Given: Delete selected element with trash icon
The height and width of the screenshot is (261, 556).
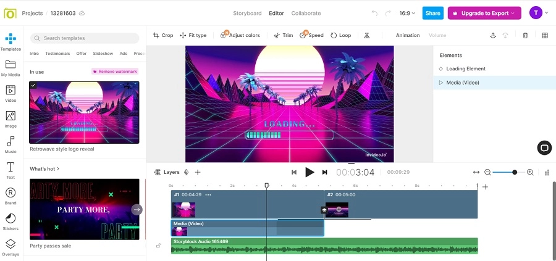Looking at the screenshot, I should [x=525, y=35].
